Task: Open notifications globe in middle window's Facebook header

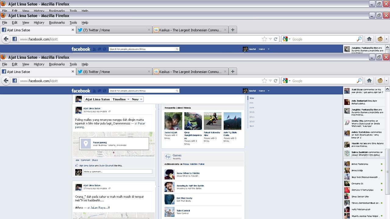Action: (x=105, y=49)
